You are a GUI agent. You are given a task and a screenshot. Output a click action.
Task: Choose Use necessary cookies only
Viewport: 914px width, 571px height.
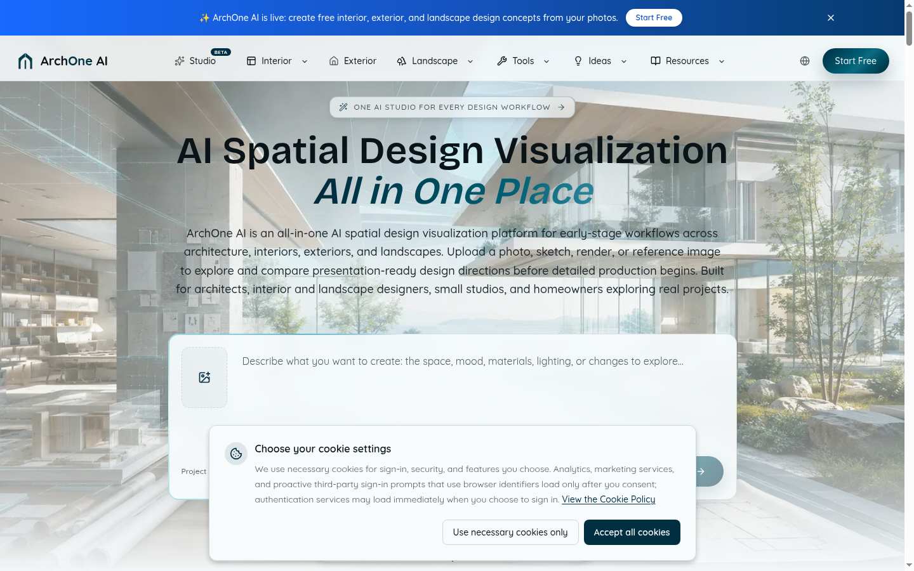(510, 532)
